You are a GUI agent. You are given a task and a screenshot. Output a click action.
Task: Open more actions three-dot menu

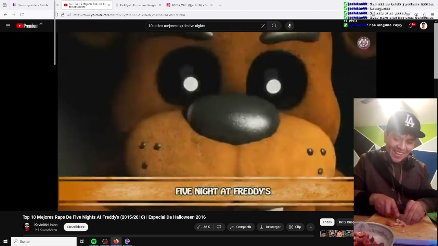(310, 227)
